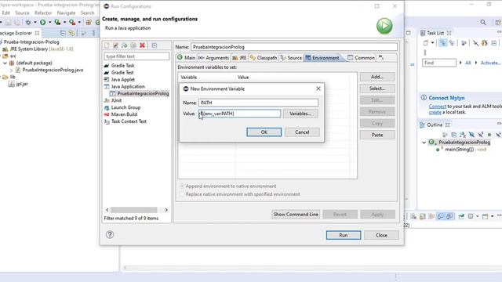Screen dimensions: 502x282
Task: Click right arrow of configurations list scrollbar
Action: (x=166, y=210)
